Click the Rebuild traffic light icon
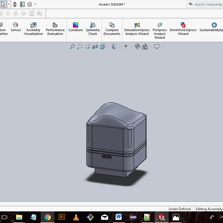 pyautogui.click(x=15, y=4)
